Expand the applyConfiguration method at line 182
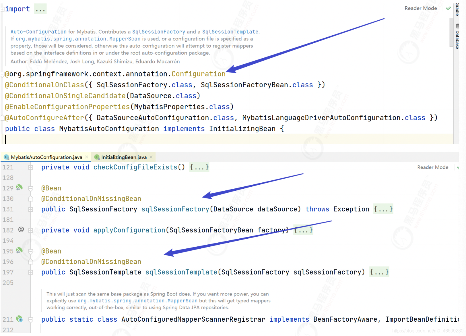Image resolution: width=466 pixels, height=336 pixels. tap(30, 230)
